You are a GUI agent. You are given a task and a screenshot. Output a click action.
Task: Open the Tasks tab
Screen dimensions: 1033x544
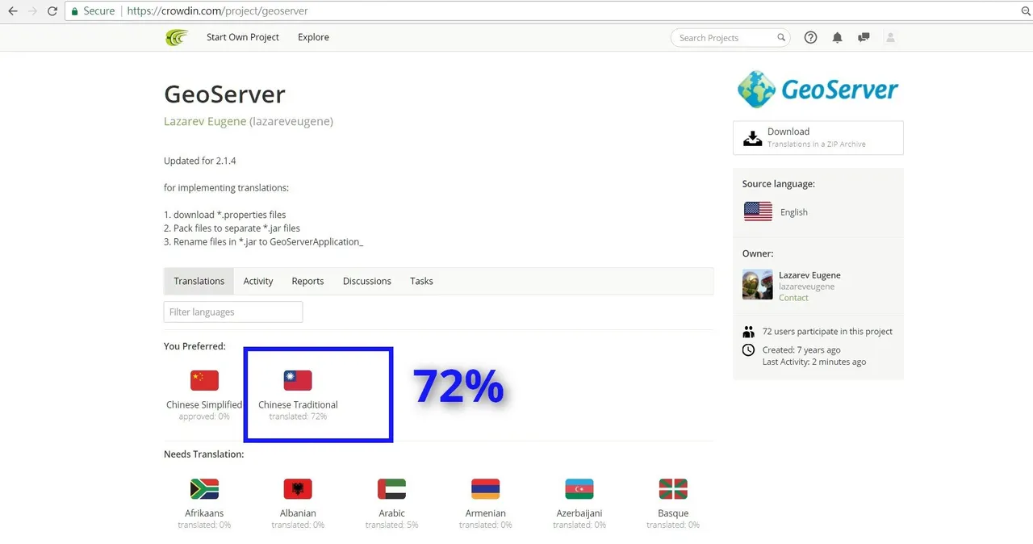click(421, 281)
